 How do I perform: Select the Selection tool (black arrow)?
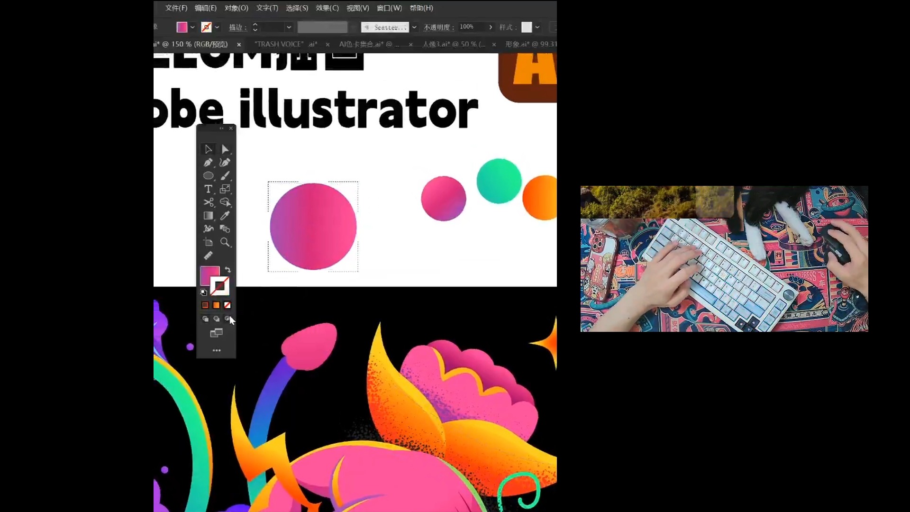click(208, 149)
